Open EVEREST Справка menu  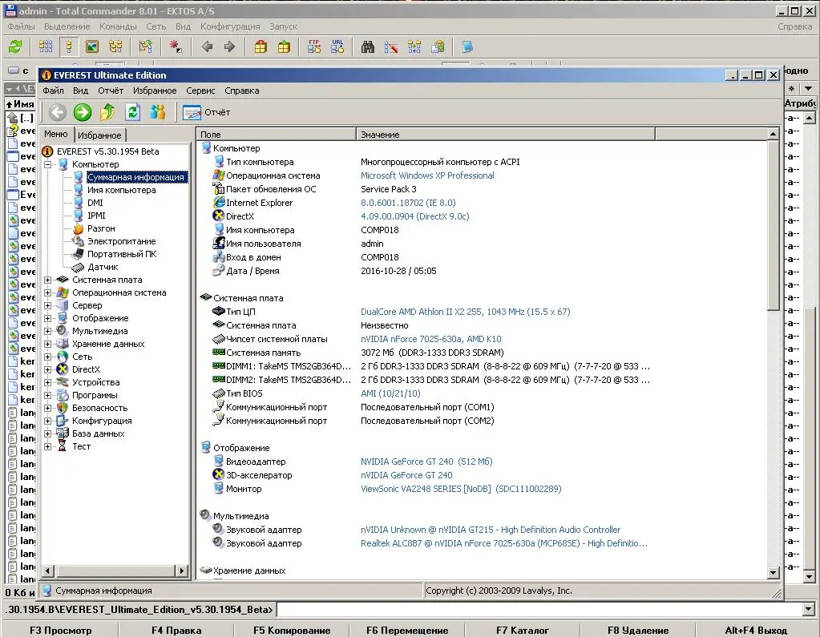[x=241, y=91]
